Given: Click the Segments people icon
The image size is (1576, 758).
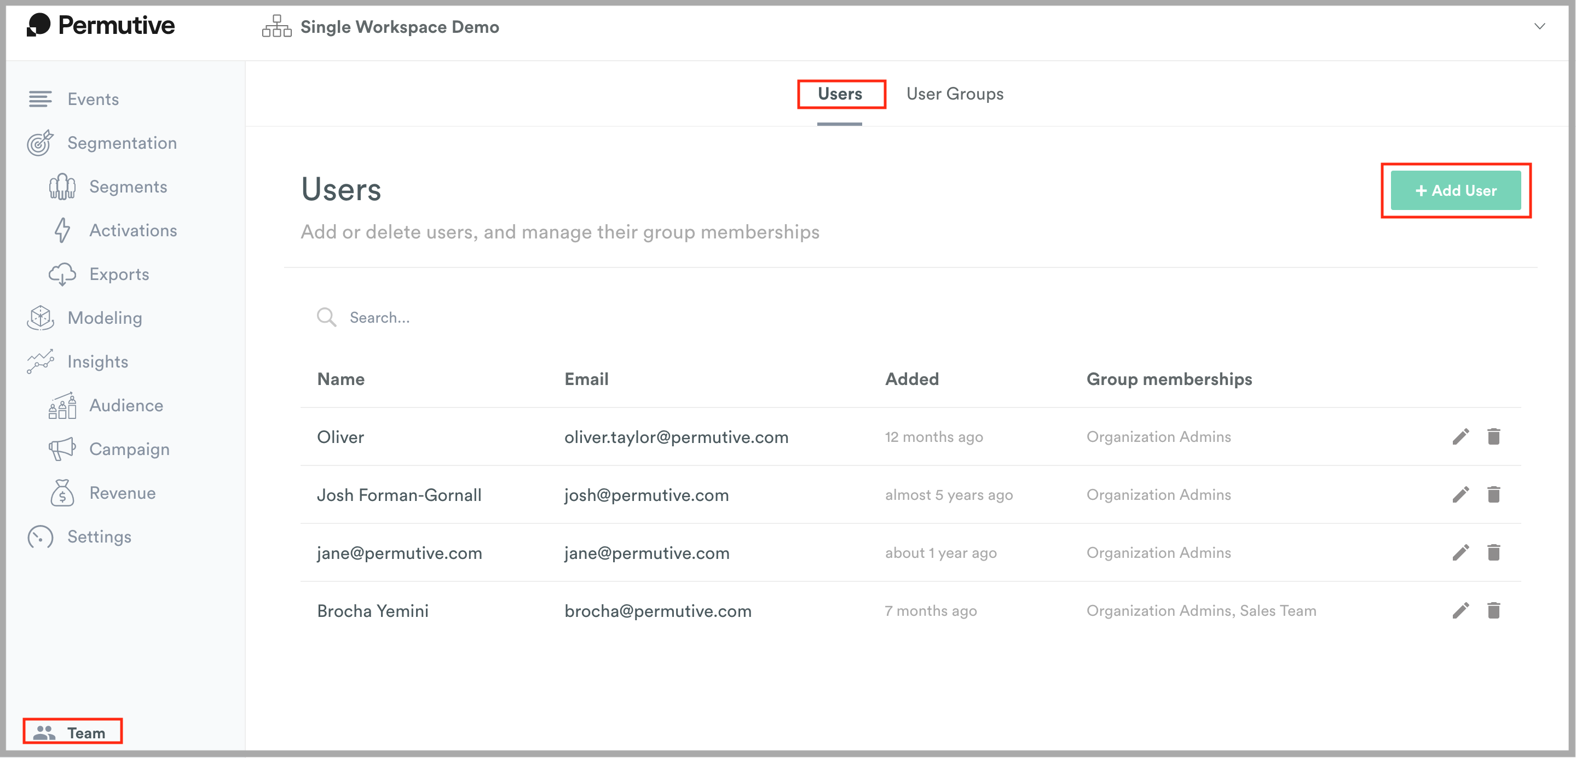Looking at the screenshot, I should [x=62, y=186].
